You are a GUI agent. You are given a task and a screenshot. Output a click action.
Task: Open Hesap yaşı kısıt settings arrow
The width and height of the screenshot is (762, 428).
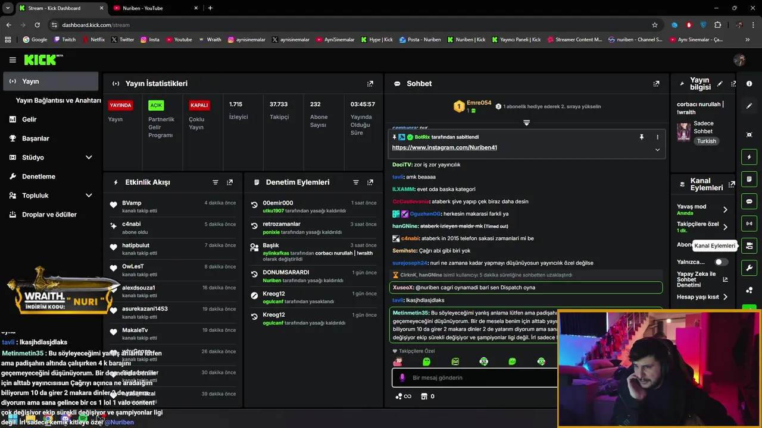[725, 297]
